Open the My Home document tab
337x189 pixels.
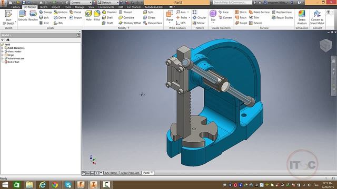point(111,173)
